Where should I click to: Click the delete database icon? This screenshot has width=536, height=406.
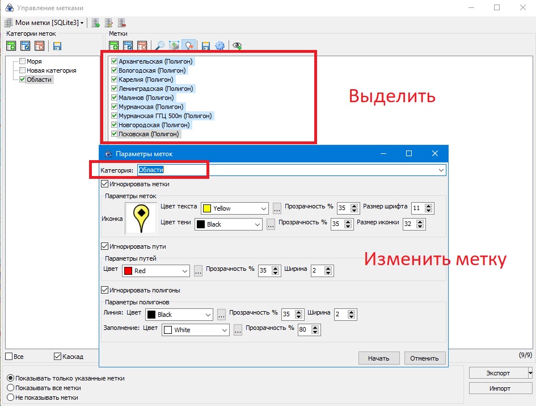(x=122, y=23)
